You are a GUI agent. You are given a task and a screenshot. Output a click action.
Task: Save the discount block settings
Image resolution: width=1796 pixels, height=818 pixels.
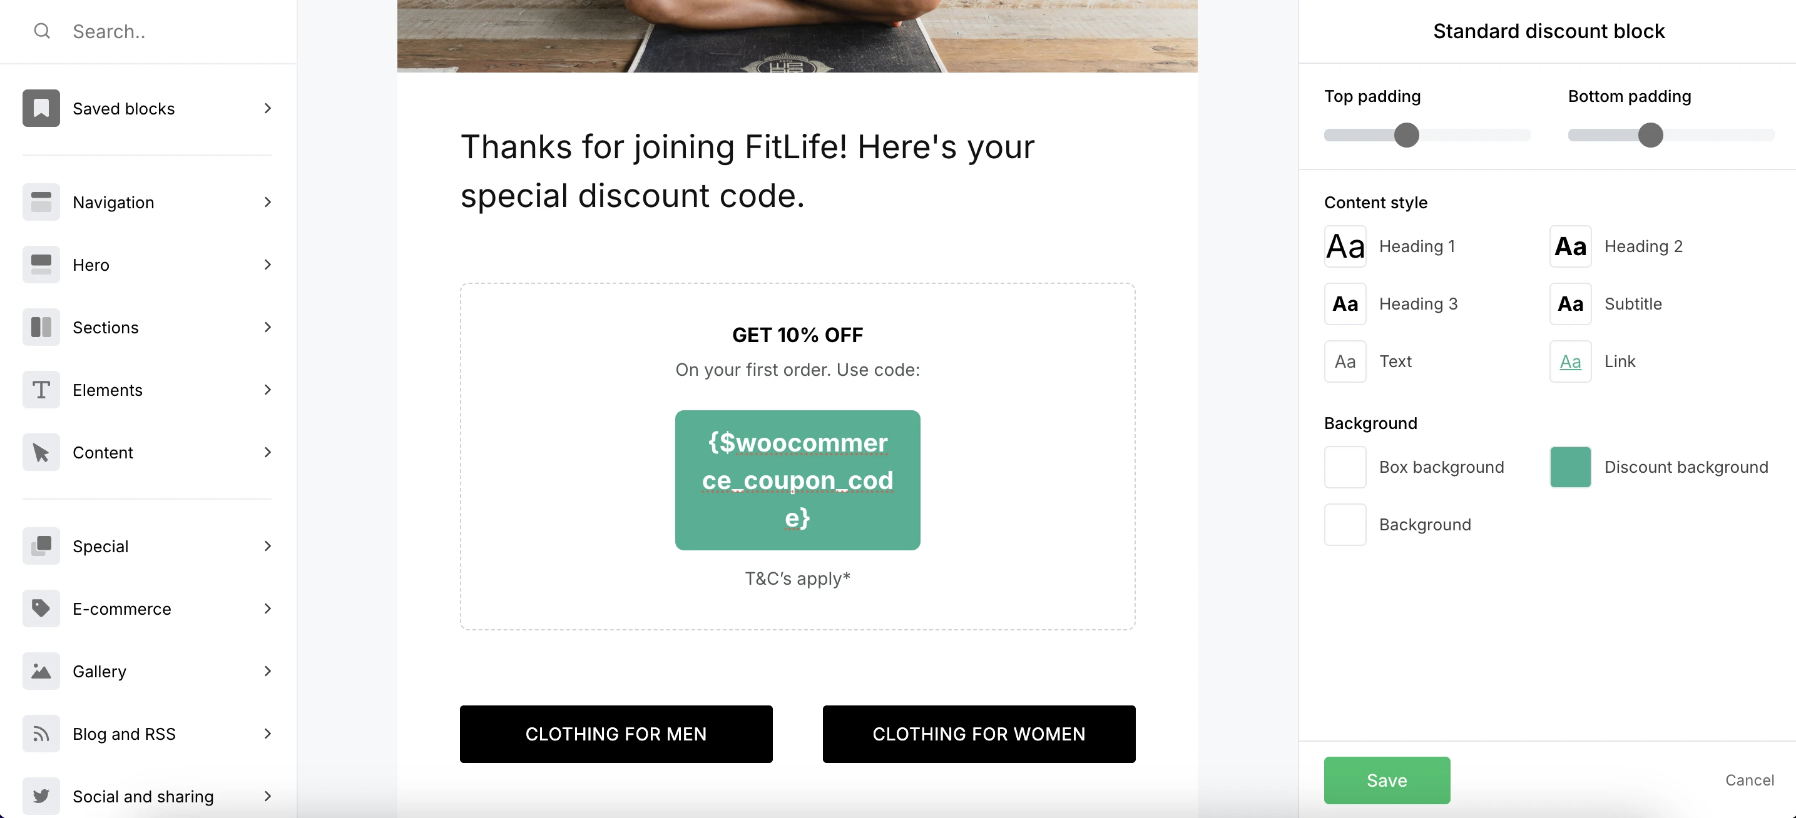(x=1387, y=780)
